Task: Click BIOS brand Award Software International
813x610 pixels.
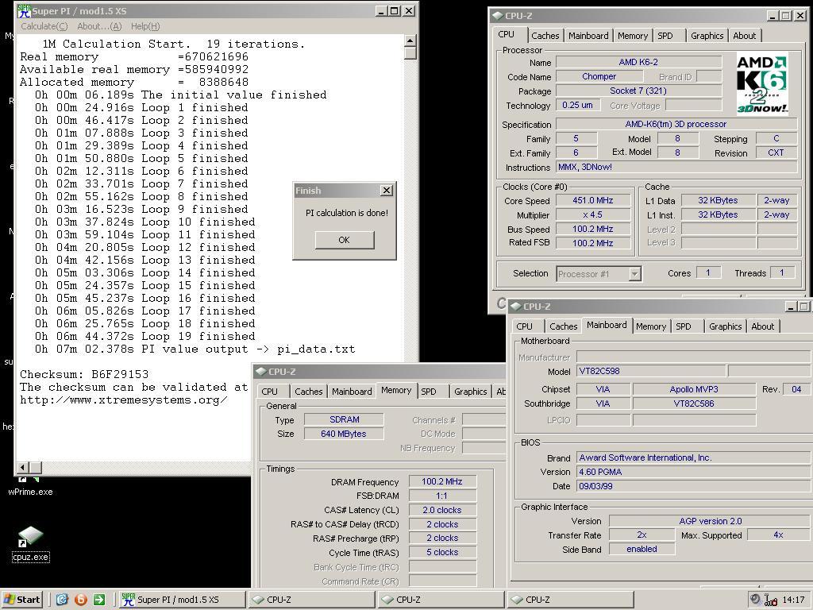Action: tap(693, 457)
